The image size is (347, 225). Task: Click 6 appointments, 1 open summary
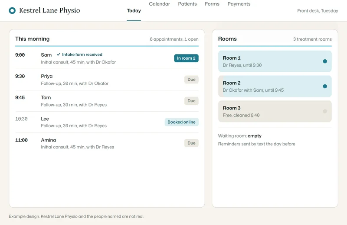pos(174,39)
